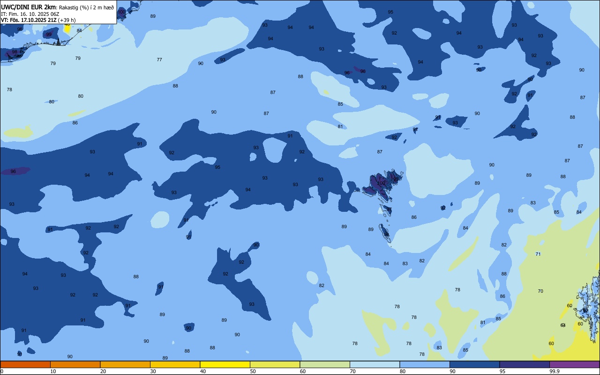Image resolution: width=600 pixels, height=375 pixels.
Task: Click the '40' legend tick label
Action: 203,371
